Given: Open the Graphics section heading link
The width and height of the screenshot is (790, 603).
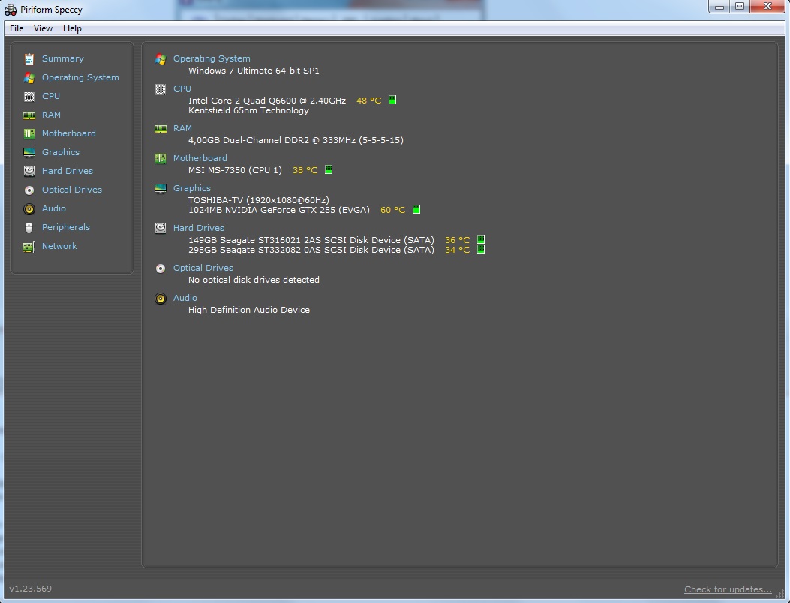Looking at the screenshot, I should [192, 188].
